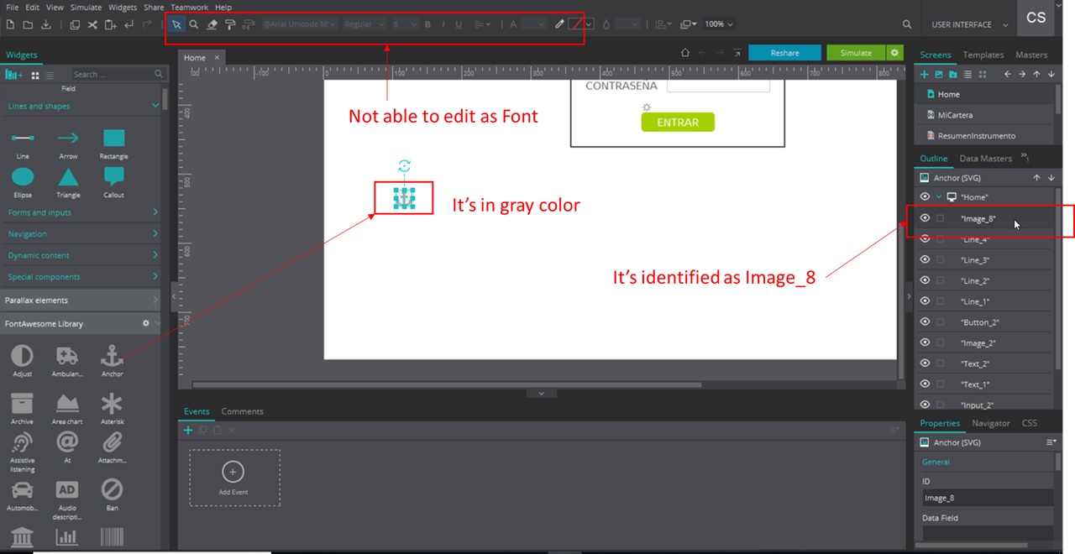This screenshot has height=554, width=1075.
Task: Open the Simulate menu in menu bar
Action: (86, 7)
